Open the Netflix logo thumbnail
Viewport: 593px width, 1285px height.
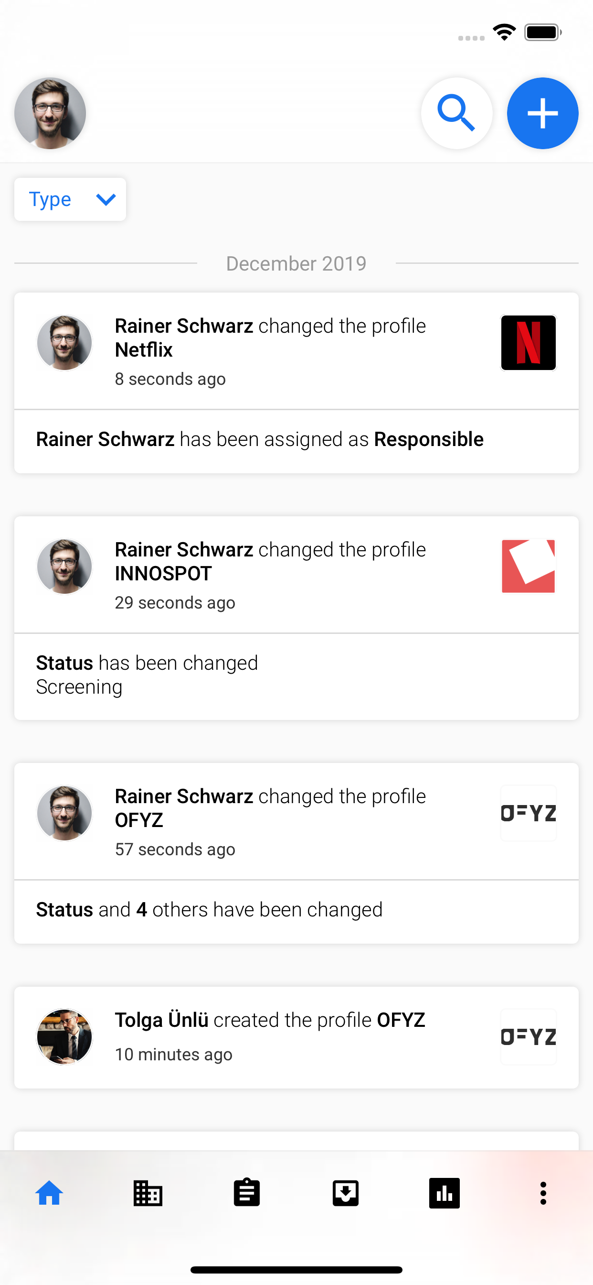click(x=528, y=343)
